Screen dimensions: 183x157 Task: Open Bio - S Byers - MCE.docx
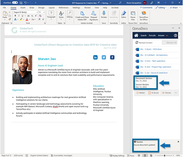click(x=151, y=49)
